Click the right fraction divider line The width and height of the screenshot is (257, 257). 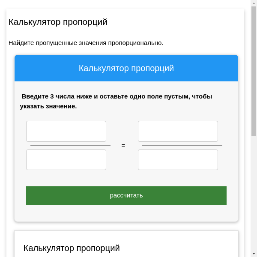[x=182, y=146]
